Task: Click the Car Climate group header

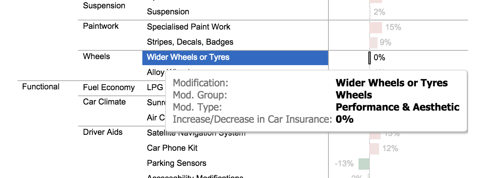Action: coord(104,102)
